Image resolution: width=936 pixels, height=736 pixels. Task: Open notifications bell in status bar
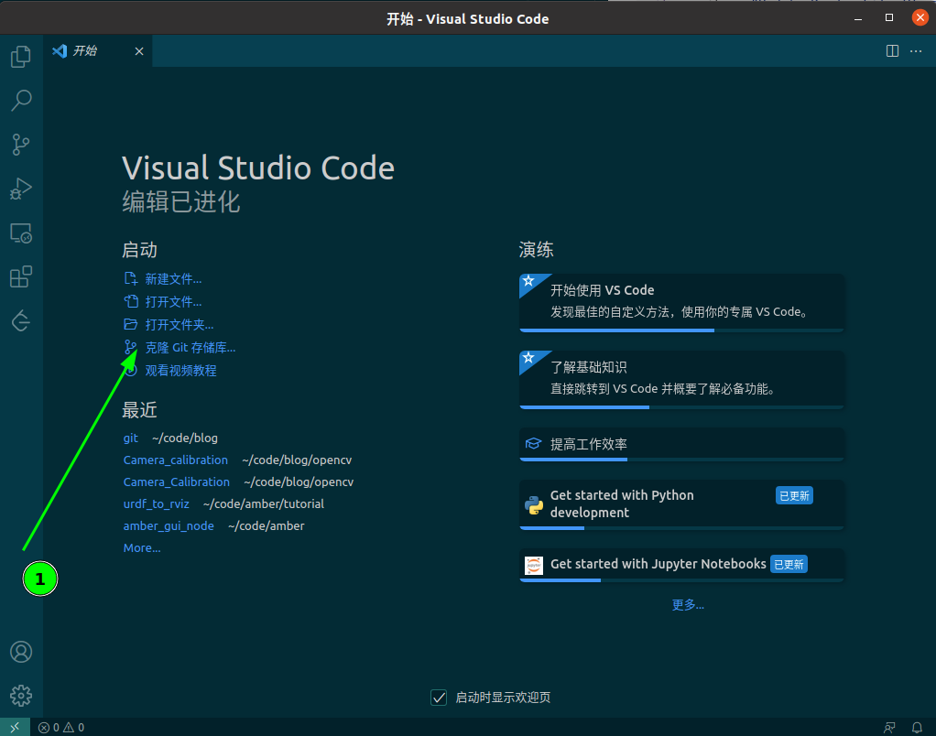point(917,728)
